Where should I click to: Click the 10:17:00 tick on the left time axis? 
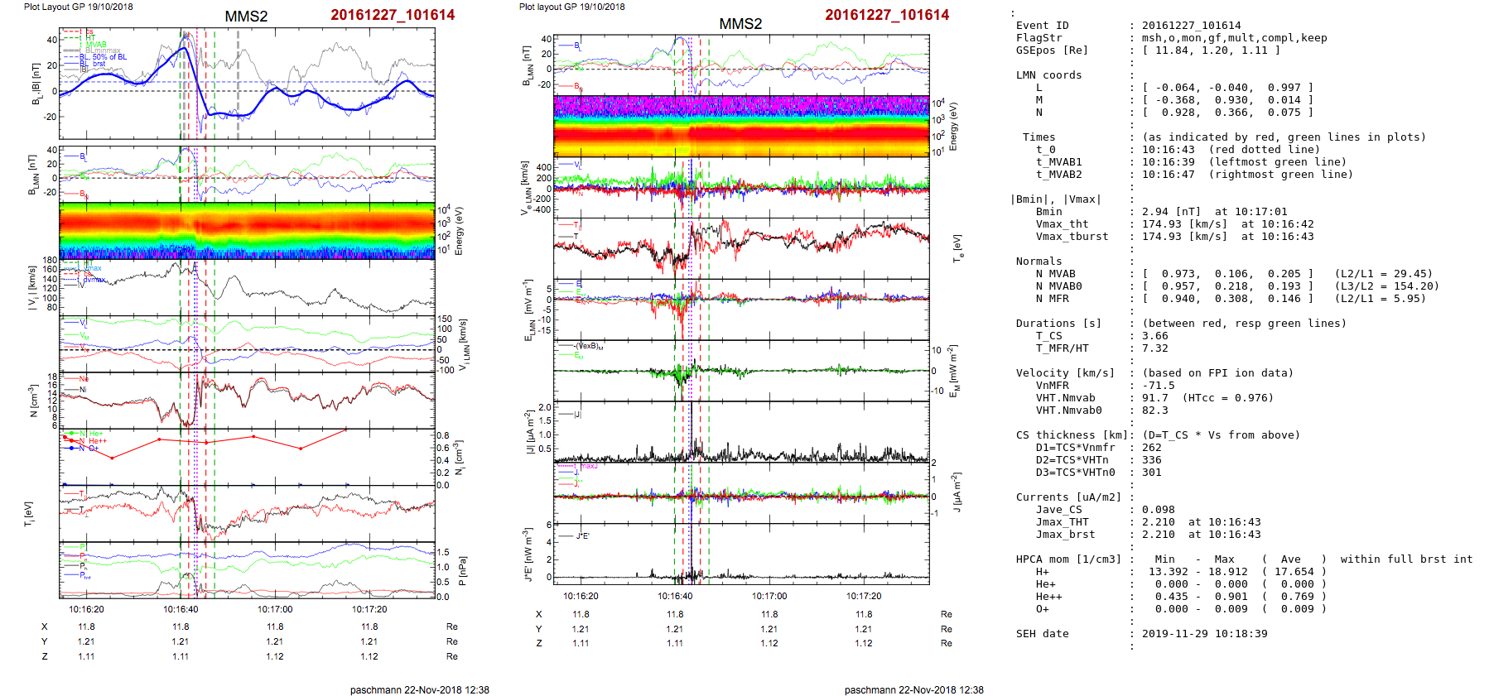[275, 609]
